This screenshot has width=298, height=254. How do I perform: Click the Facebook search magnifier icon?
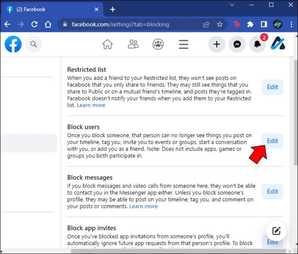33,44
